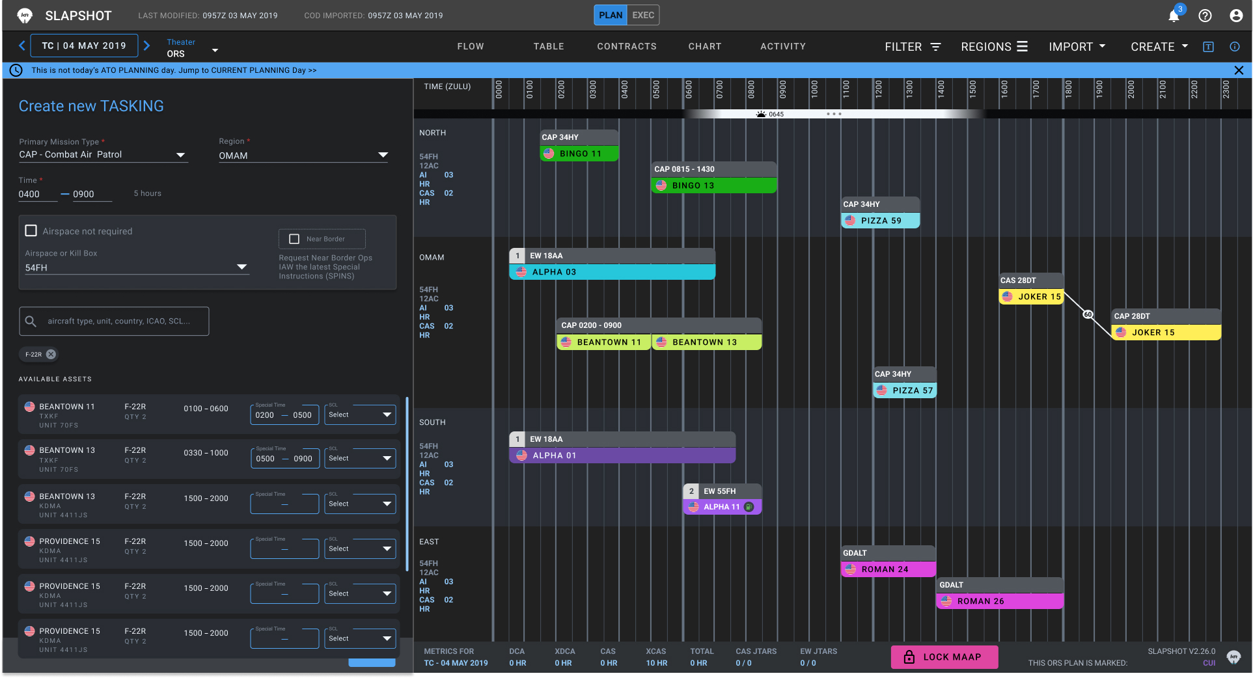Click the aircraft search input field
The height and width of the screenshot is (678, 1253).
pos(114,321)
